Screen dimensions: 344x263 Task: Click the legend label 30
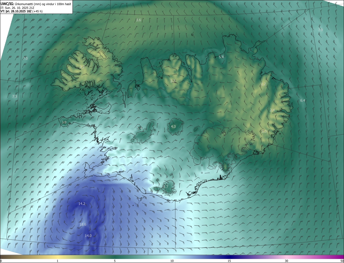tap(286, 261)
